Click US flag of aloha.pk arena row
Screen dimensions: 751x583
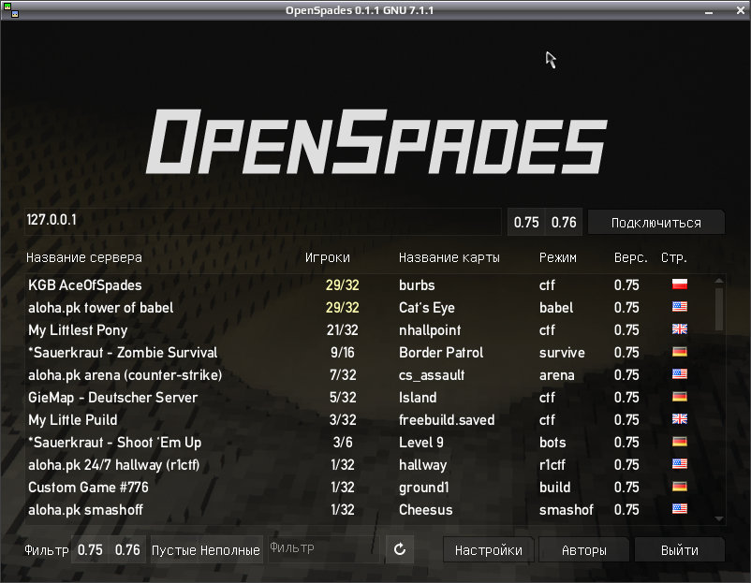pos(679,373)
